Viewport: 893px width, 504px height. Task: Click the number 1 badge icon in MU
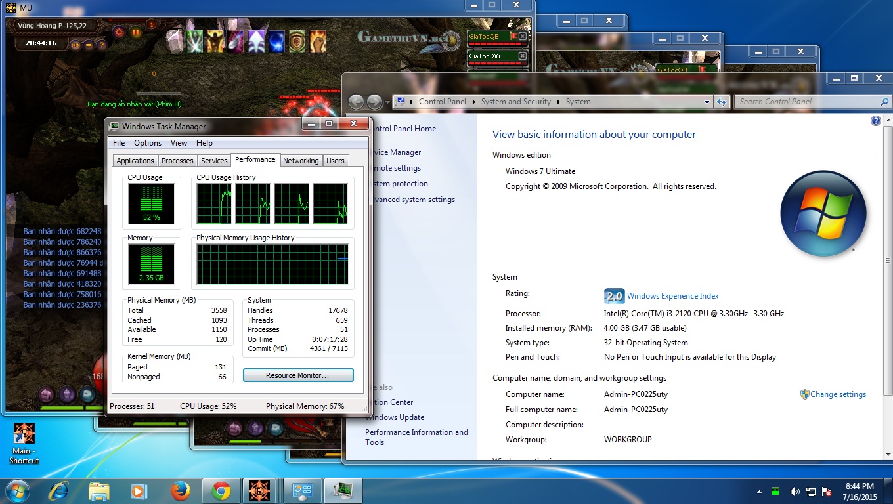[151, 24]
